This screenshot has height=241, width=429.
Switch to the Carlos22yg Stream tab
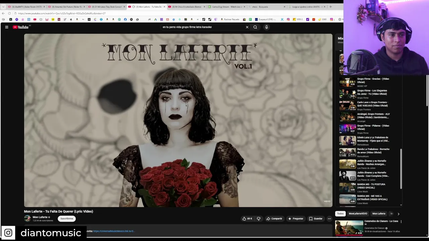coord(226,7)
